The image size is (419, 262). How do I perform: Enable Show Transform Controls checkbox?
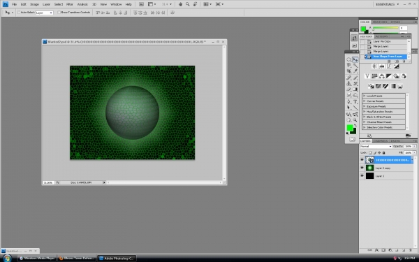(x=59, y=13)
